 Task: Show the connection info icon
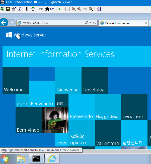pos(19,9)
